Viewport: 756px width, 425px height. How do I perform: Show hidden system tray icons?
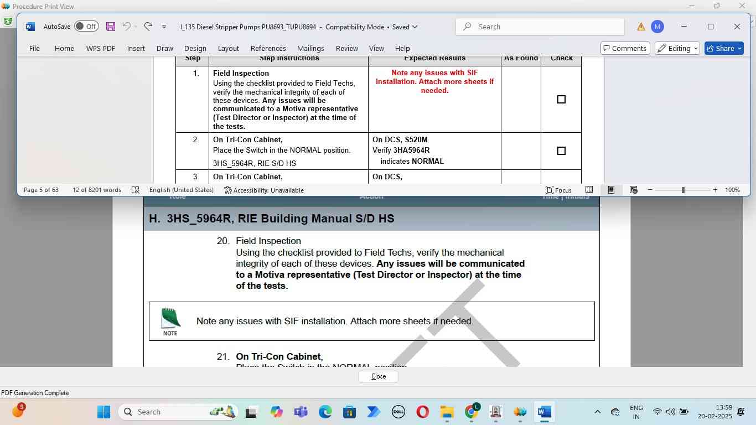tap(597, 412)
